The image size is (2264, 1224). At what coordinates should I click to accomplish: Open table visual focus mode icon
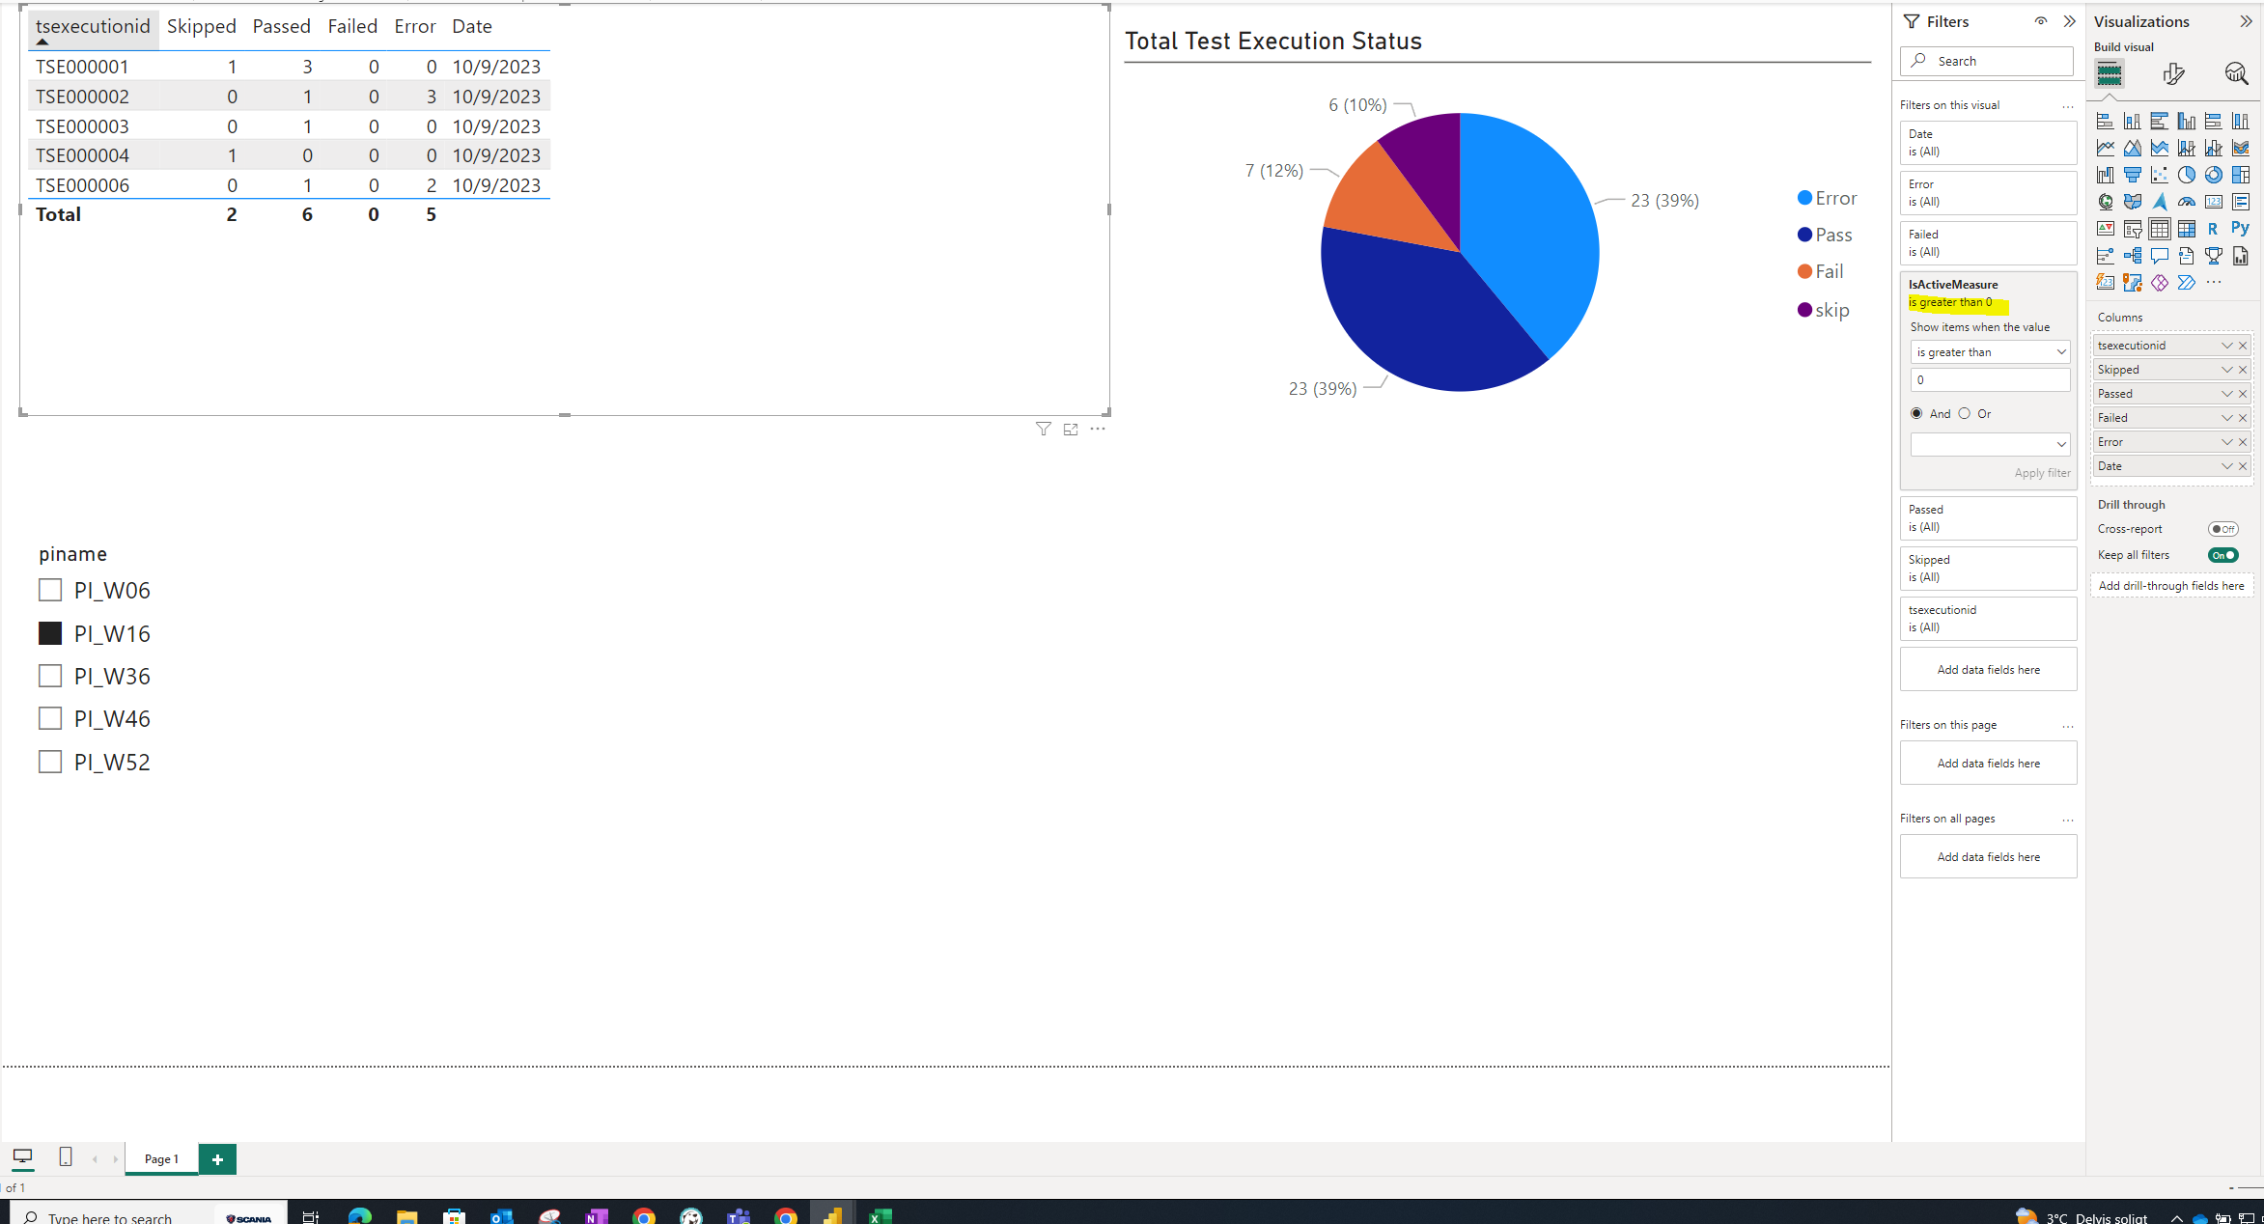1070,429
